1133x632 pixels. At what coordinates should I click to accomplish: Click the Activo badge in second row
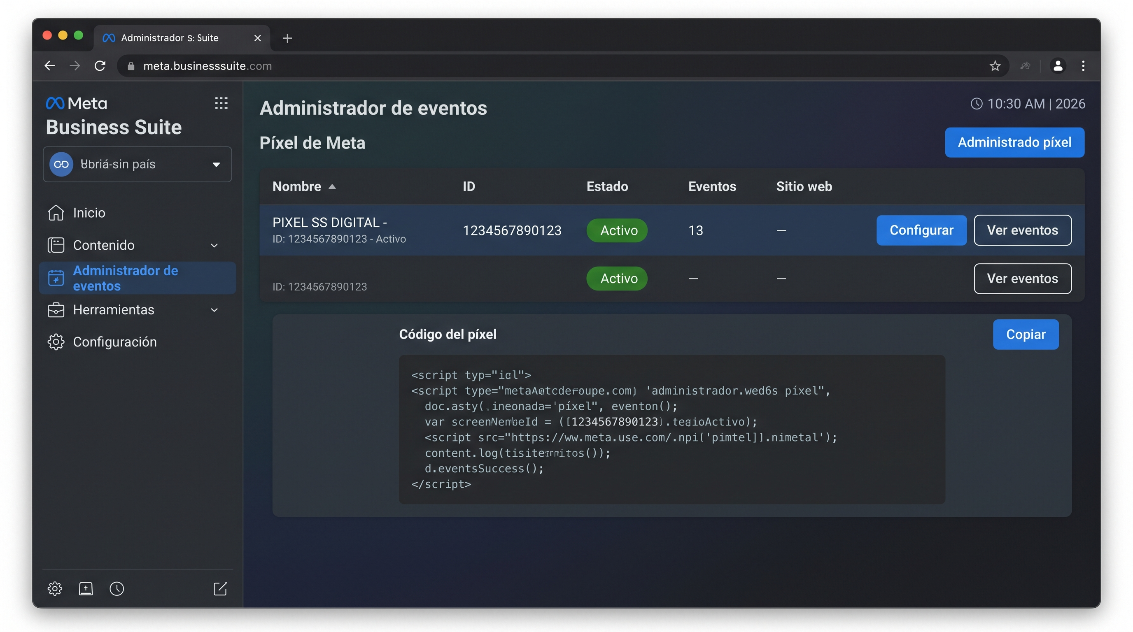[617, 279]
